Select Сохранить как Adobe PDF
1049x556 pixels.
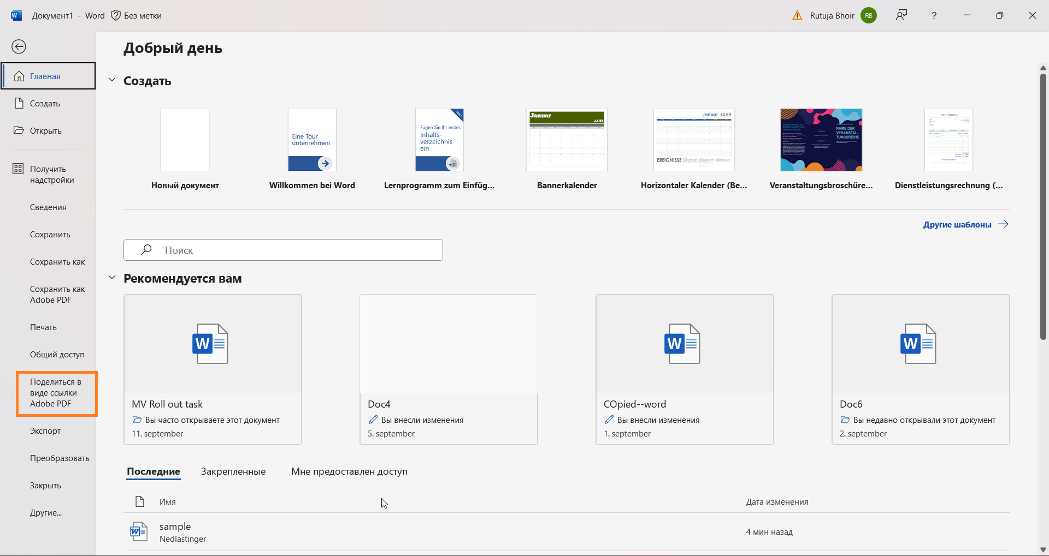tap(48, 295)
